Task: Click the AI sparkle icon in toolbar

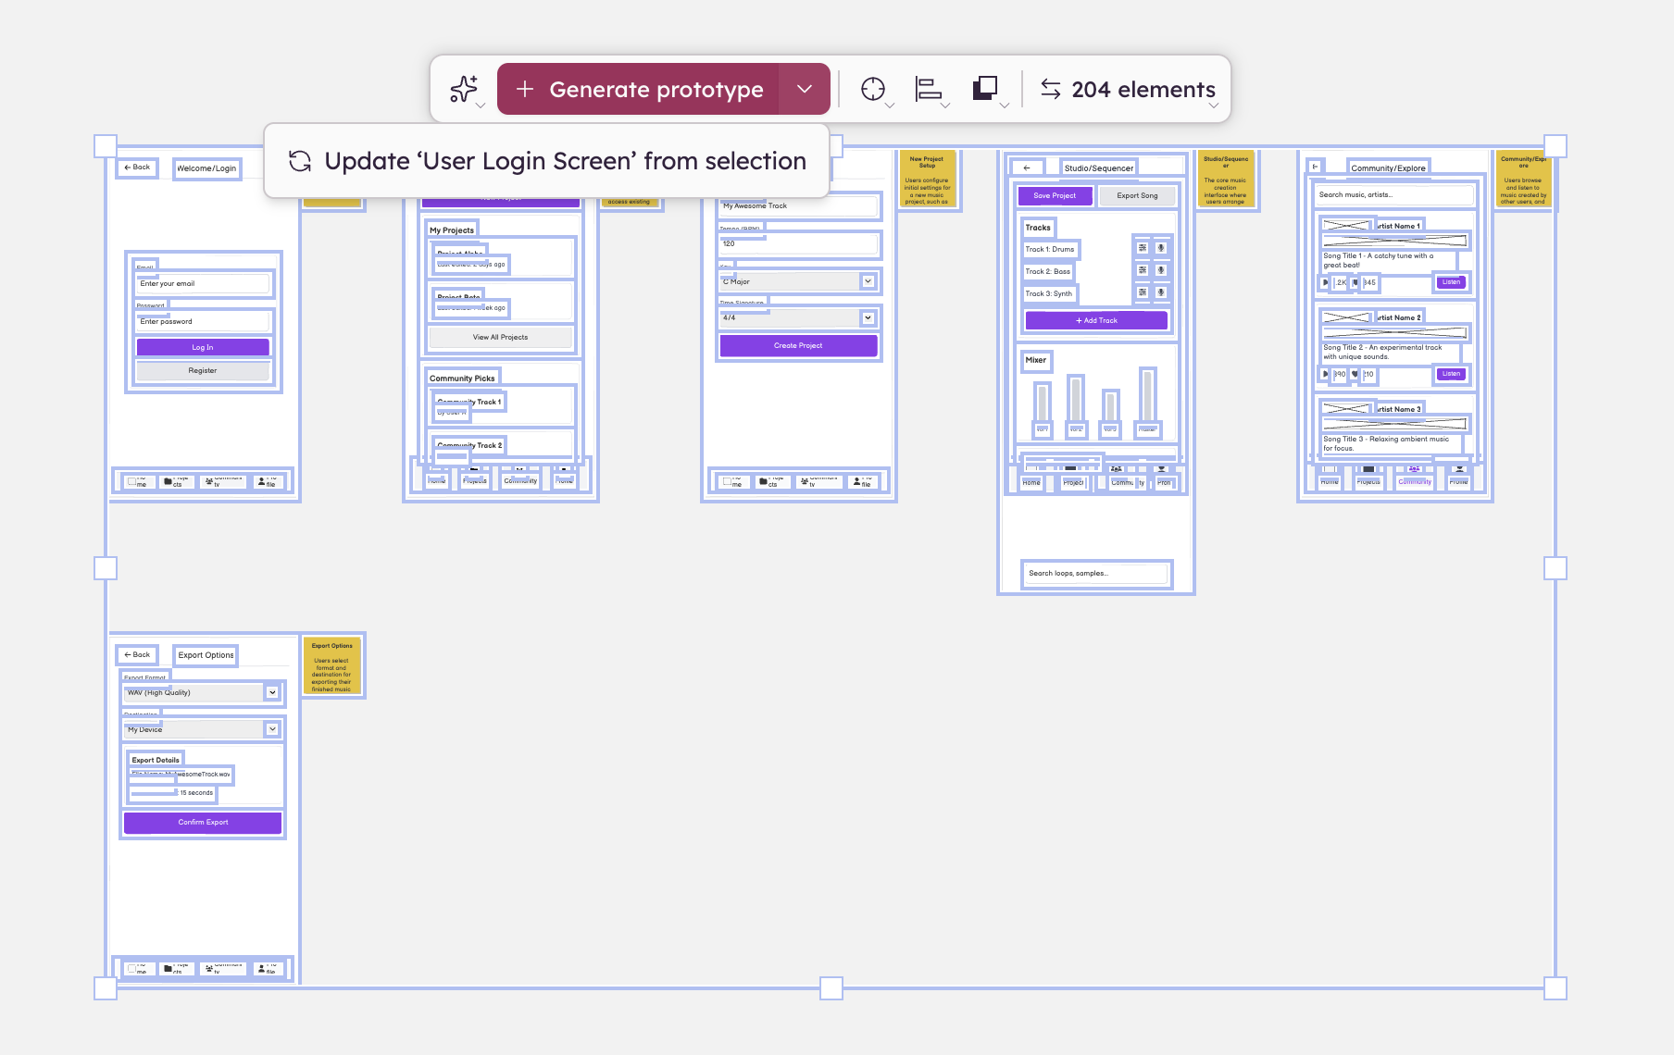Action: pyautogui.click(x=464, y=89)
